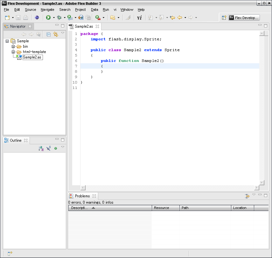Open the Project menu
This screenshot has height=258, width=272.
(x=80, y=10)
